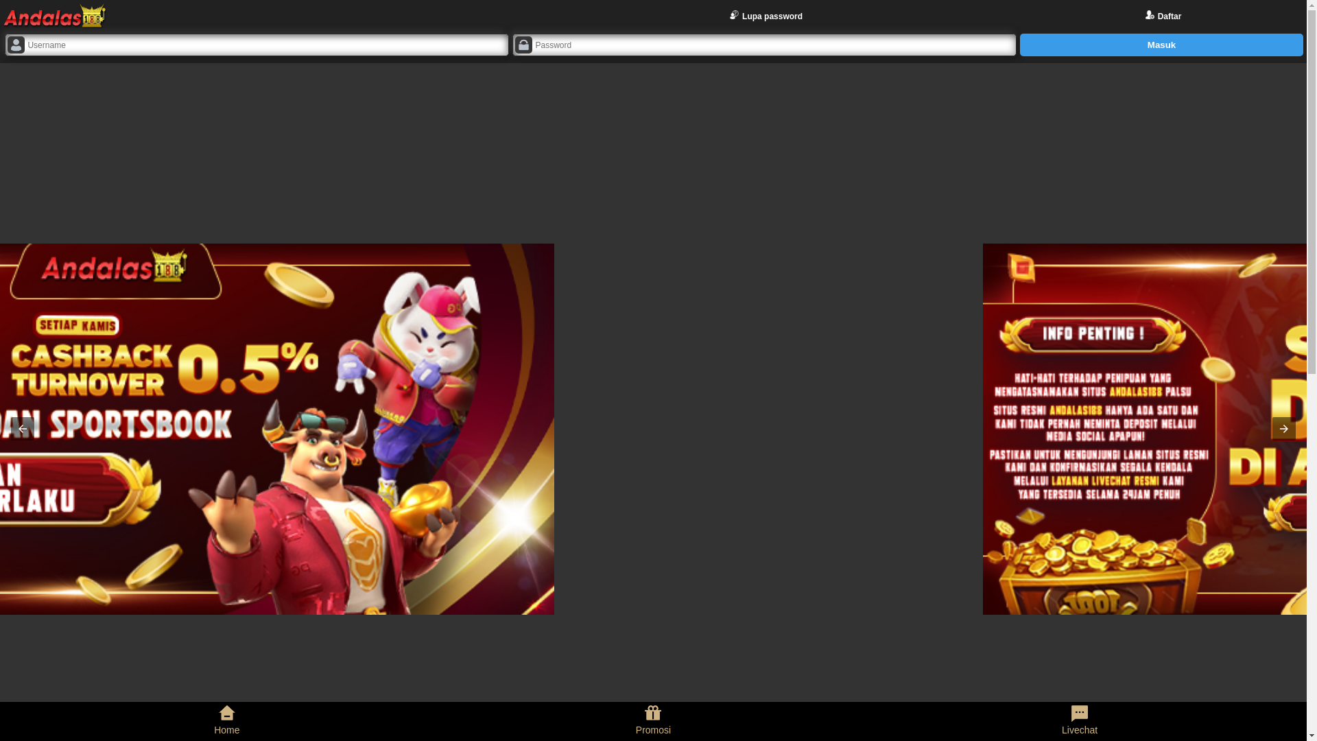This screenshot has width=1317, height=741.
Task: Show the previous banner slide
Action: click(x=23, y=429)
